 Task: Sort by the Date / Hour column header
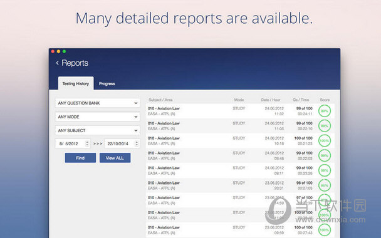tap(271, 100)
